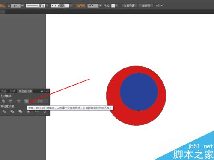Click the Trim pathfinder icon
214x160 pixels.
12,112
